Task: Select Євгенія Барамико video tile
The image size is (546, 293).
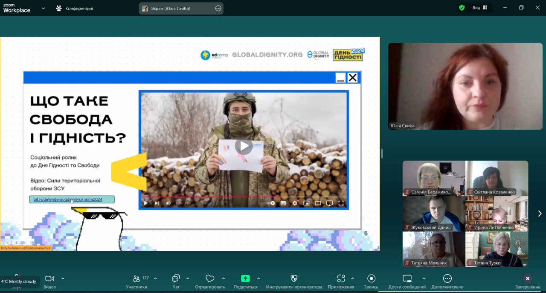Action: point(434,178)
